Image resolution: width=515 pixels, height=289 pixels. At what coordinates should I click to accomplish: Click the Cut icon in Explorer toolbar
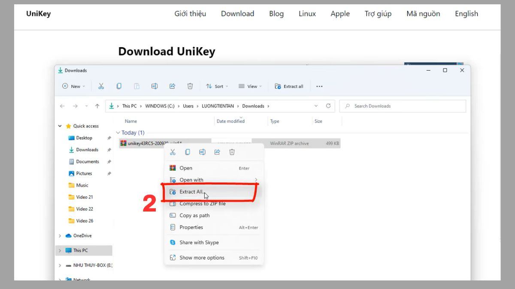coord(101,86)
